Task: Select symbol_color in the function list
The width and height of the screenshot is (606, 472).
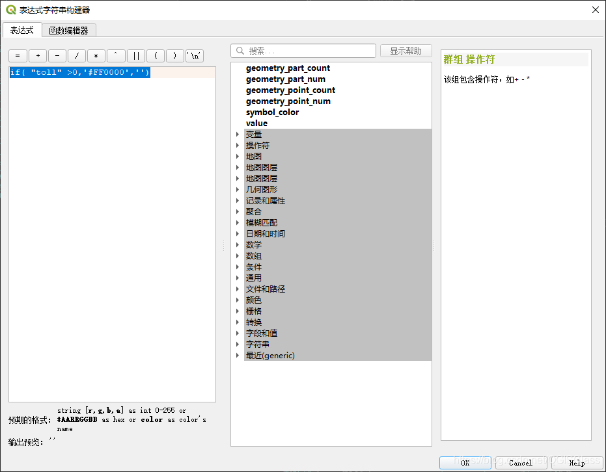Action: tap(273, 112)
